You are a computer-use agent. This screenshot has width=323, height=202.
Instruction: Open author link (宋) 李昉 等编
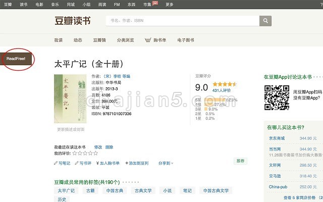coord(117,76)
